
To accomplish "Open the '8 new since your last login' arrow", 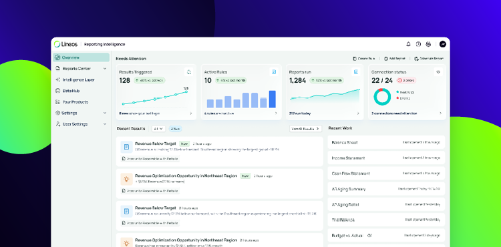I will coord(191,113).
